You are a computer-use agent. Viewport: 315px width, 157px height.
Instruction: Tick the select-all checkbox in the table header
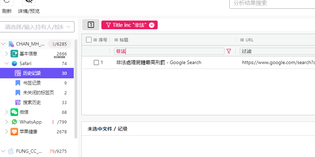click(89, 40)
